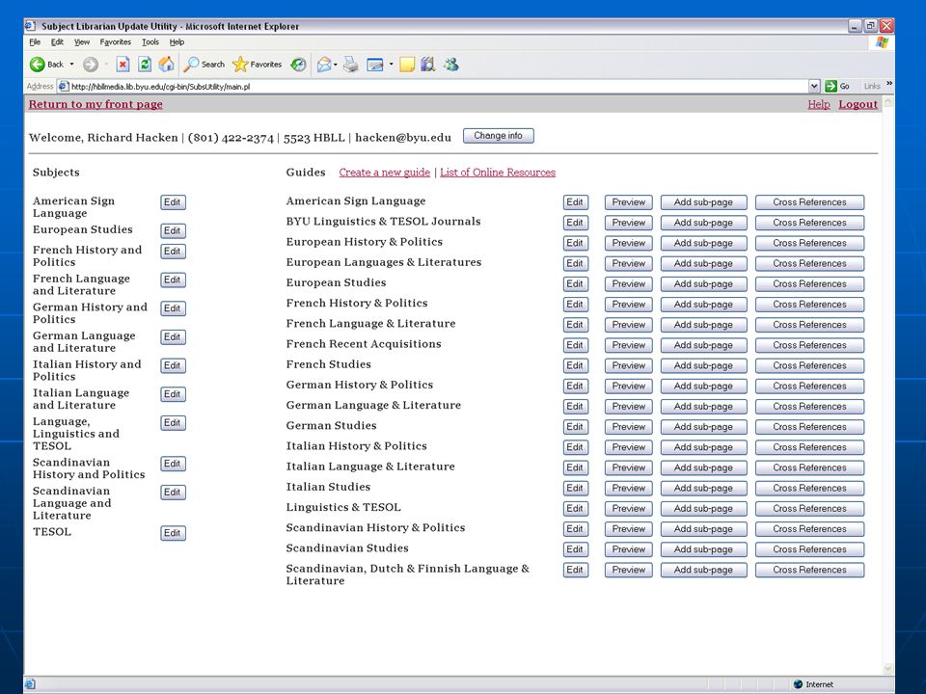
Task: Edit the American Sign Language guide
Action: click(x=576, y=202)
